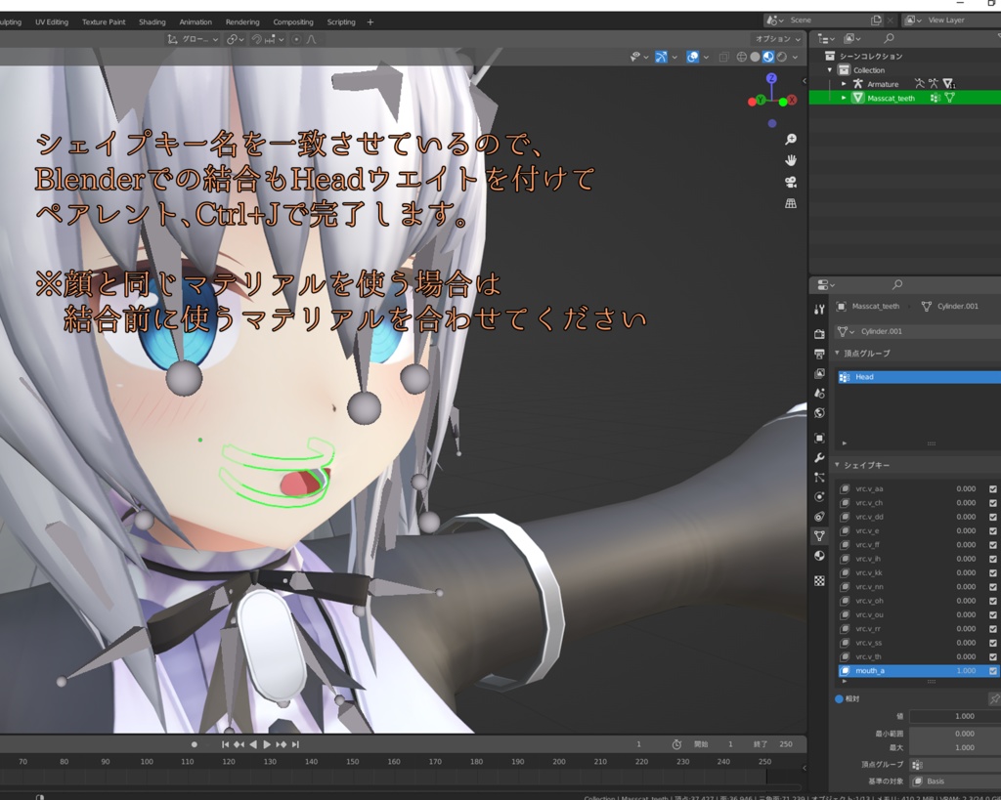Expand the Armature item in the outliner
This screenshot has height=800, width=1001.
click(844, 84)
